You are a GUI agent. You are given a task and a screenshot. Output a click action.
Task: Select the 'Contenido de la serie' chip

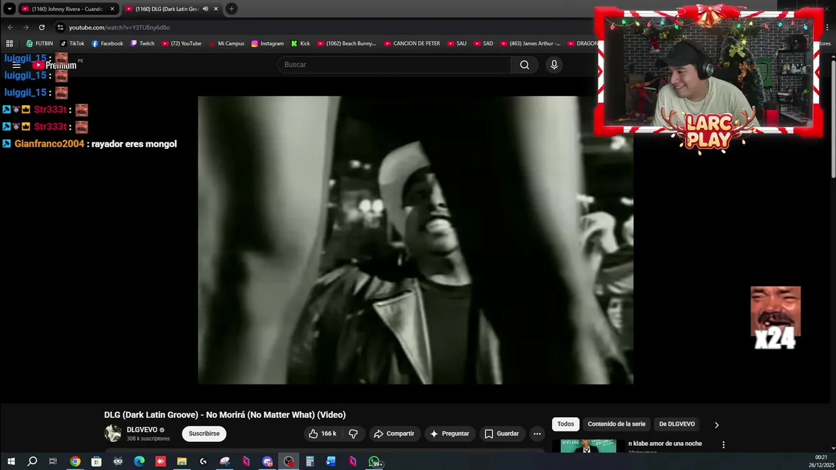617,424
